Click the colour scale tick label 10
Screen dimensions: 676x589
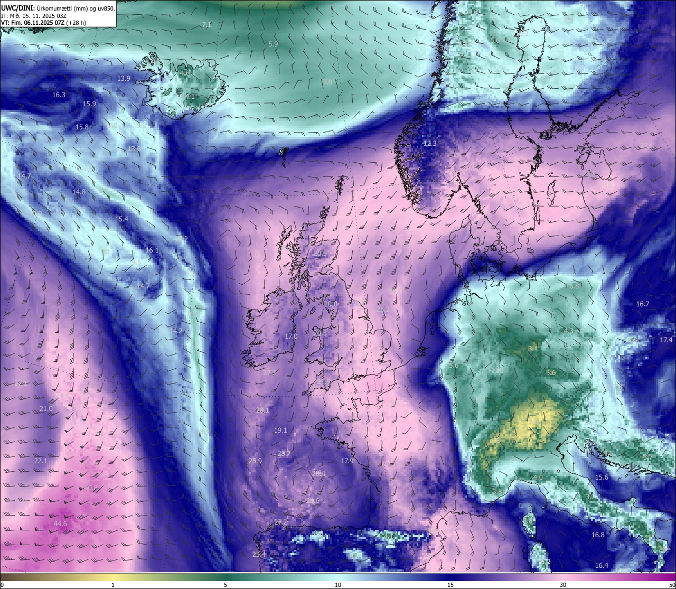338,585
